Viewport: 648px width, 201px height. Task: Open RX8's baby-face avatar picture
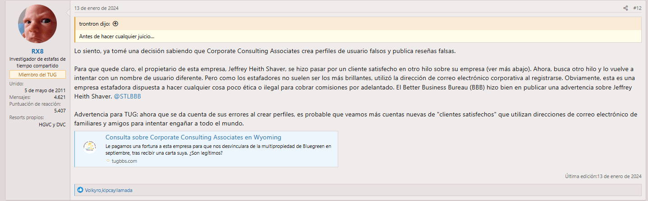coord(37,24)
